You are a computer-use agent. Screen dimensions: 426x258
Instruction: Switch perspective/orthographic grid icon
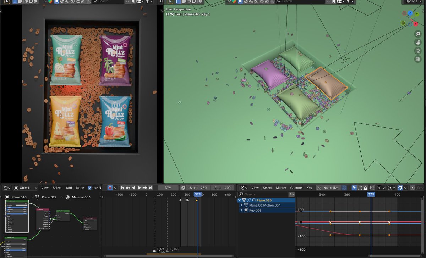[x=418, y=59]
